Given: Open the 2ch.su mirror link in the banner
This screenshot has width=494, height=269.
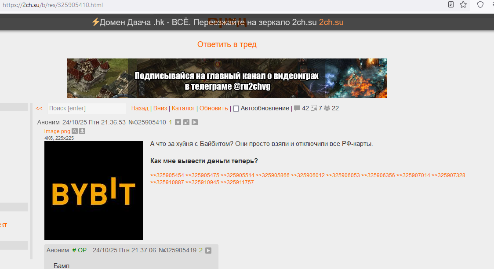Looking at the screenshot, I should [331, 22].
